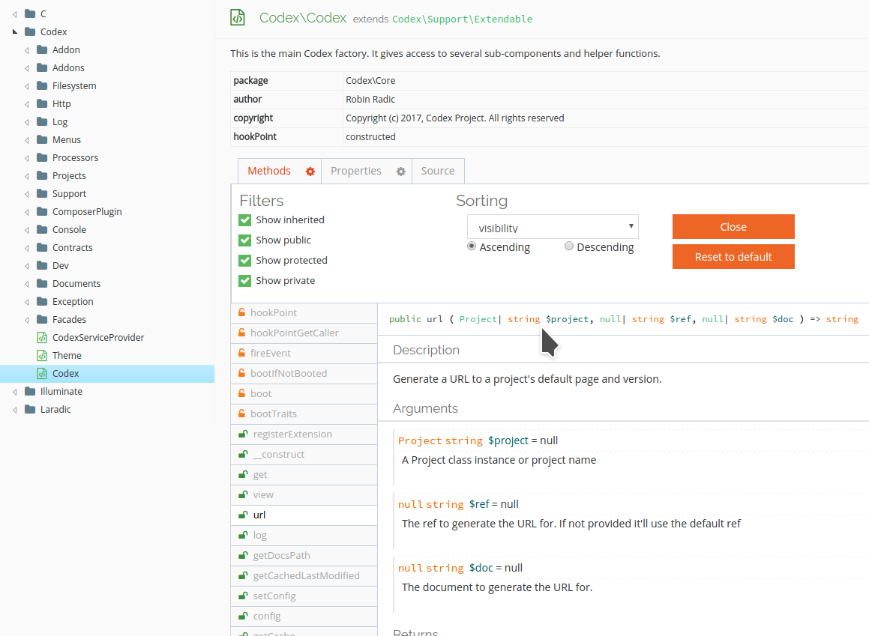Click protected lock icon beside bootTraits method
This screenshot has width=869, height=636.
click(x=241, y=414)
